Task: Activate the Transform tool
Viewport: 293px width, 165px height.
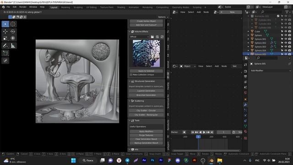Action: click(13, 38)
